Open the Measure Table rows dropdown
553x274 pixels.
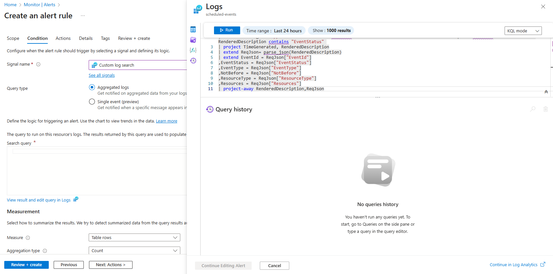click(x=134, y=237)
